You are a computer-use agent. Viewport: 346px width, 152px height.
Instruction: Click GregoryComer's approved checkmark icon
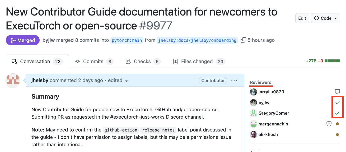337,113
